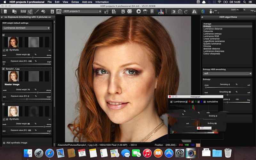
Task: Select Luminance entropy in HDR algorithms list
Action: click(x=212, y=34)
